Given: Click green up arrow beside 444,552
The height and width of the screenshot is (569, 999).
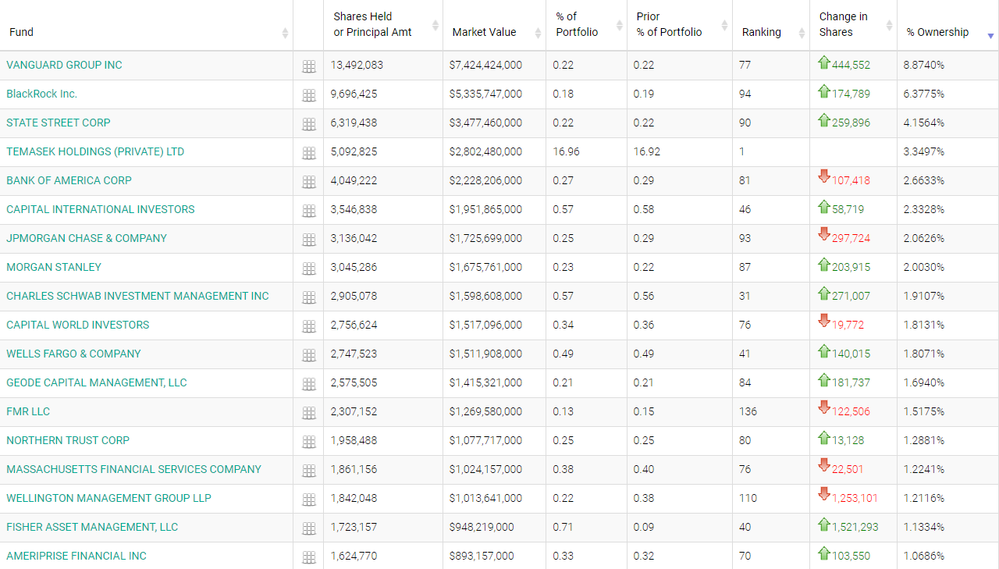Looking at the screenshot, I should pyautogui.click(x=824, y=62).
